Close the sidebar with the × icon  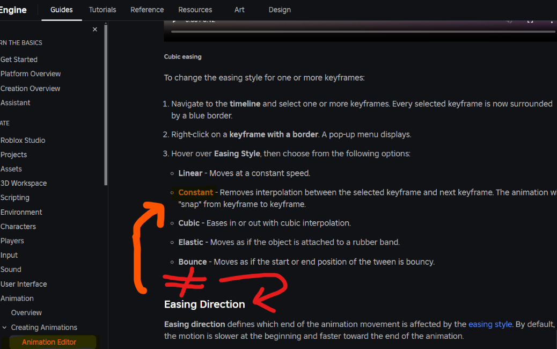click(94, 29)
